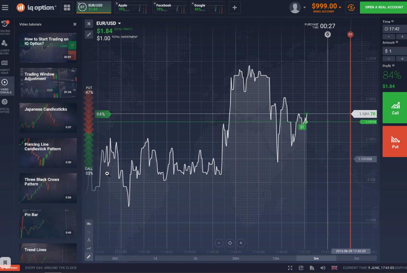
Task: Add a new asset tab
Action: tap(235, 8)
